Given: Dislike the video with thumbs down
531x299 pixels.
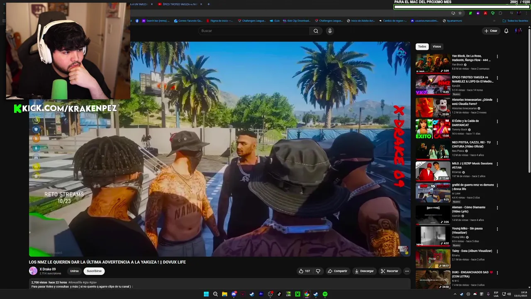Looking at the screenshot, I should click(318, 271).
